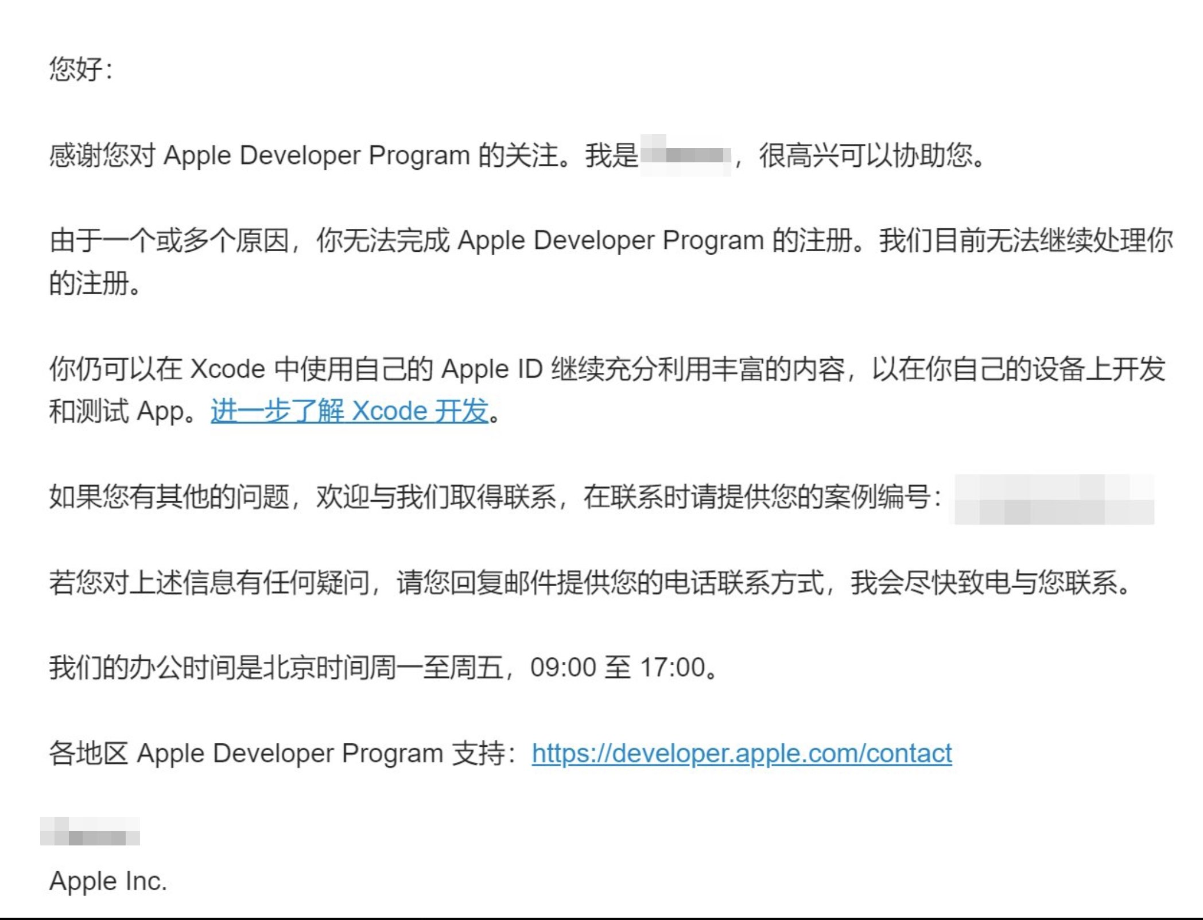Open the developer.apple.com/contact link
Viewport: 1203px width, 920px height.
pos(742,753)
